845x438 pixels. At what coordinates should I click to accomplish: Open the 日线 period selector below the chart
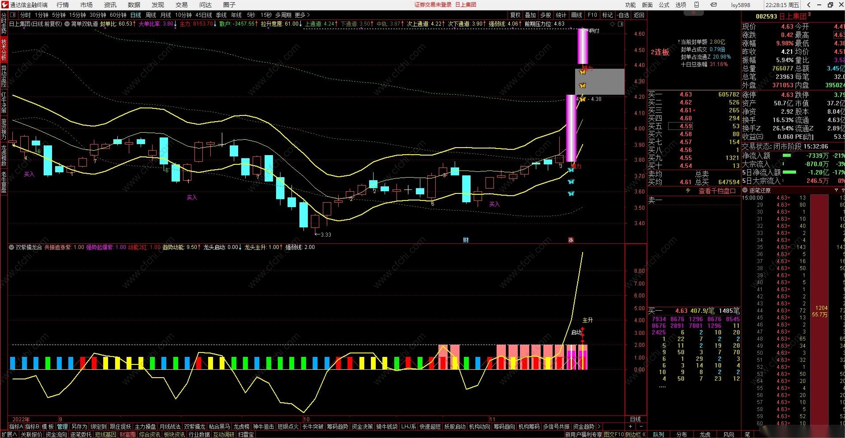click(x=636, y=419)
